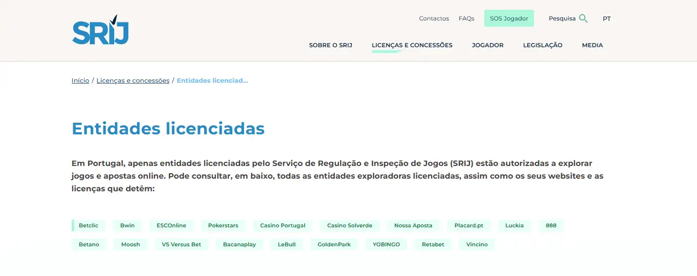Select the VS Versus Bet tag
This screenshot has width=697, height=276.
click(182, 244)
